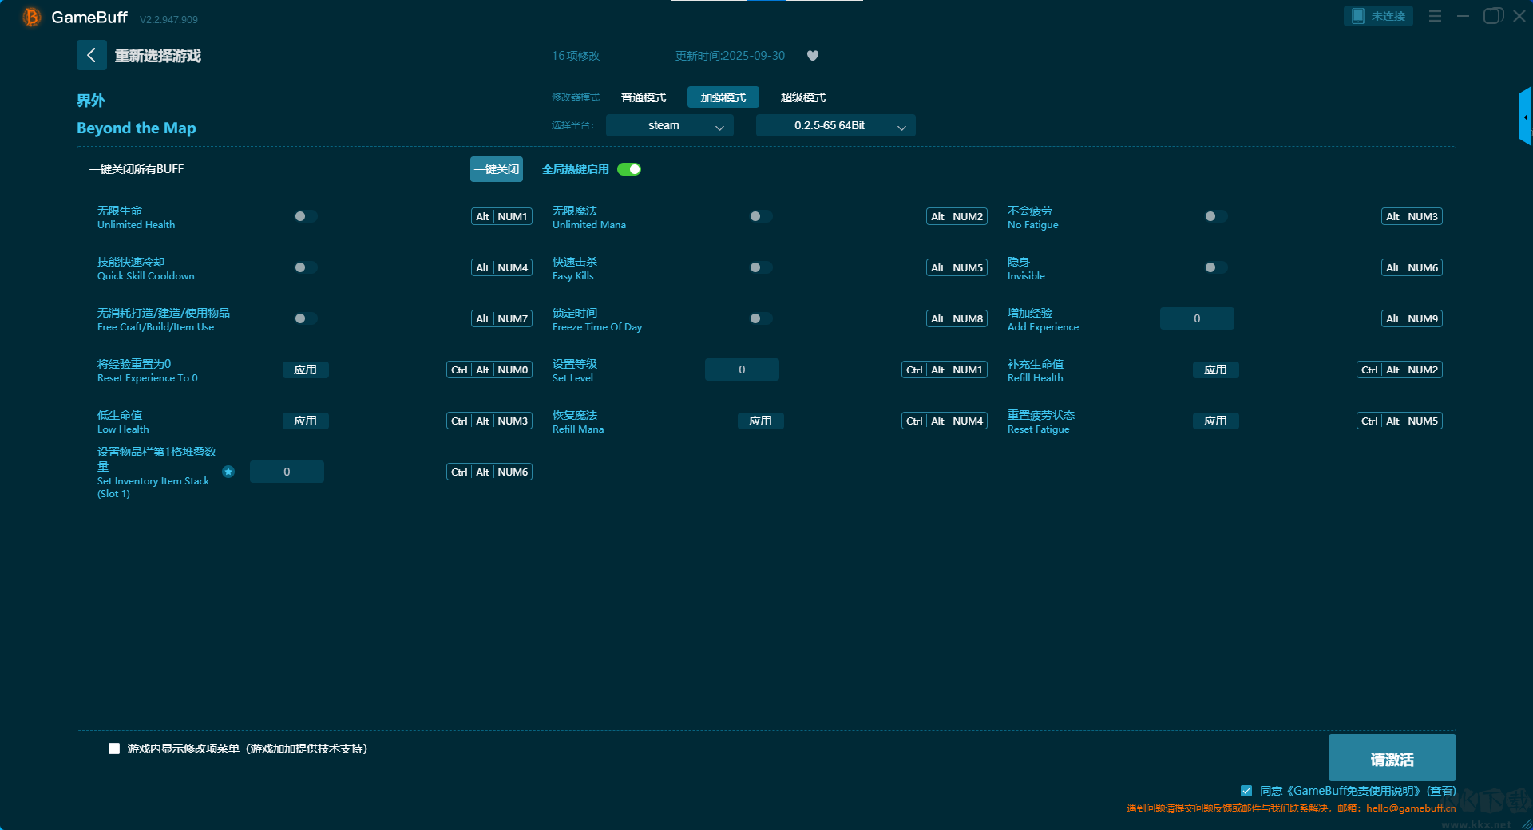Check the in-game trainer menu checkbox

tap(114, 749)
